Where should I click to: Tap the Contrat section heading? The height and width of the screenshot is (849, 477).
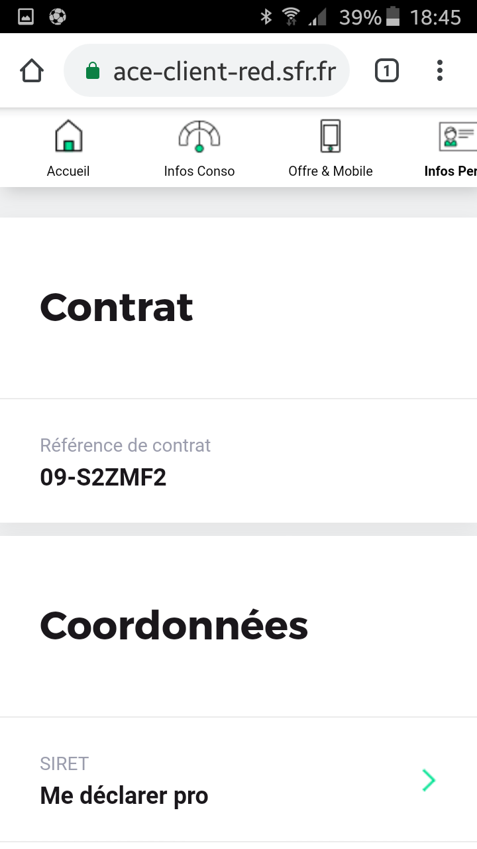(117, 307)
